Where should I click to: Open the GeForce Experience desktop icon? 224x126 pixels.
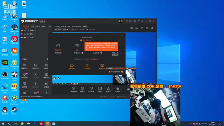pos(5,65)
